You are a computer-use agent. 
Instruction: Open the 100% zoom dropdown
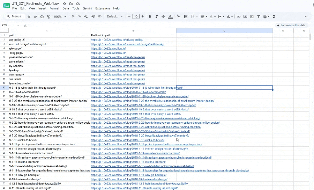pos(60,17)
